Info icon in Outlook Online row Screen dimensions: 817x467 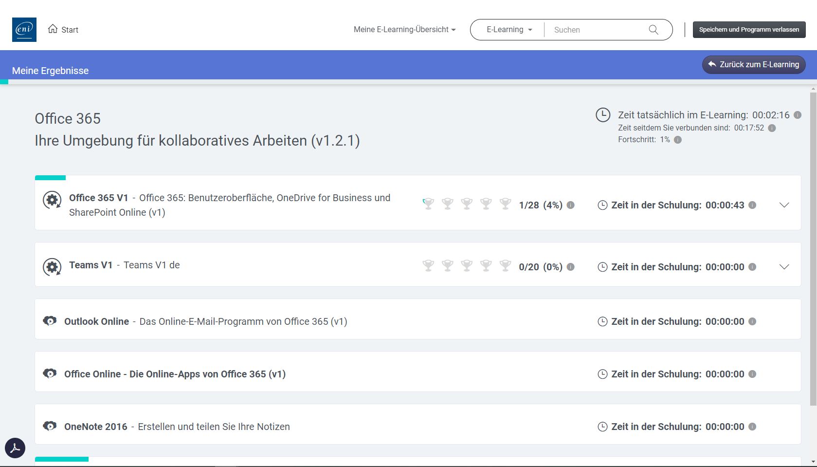point(752,321)
